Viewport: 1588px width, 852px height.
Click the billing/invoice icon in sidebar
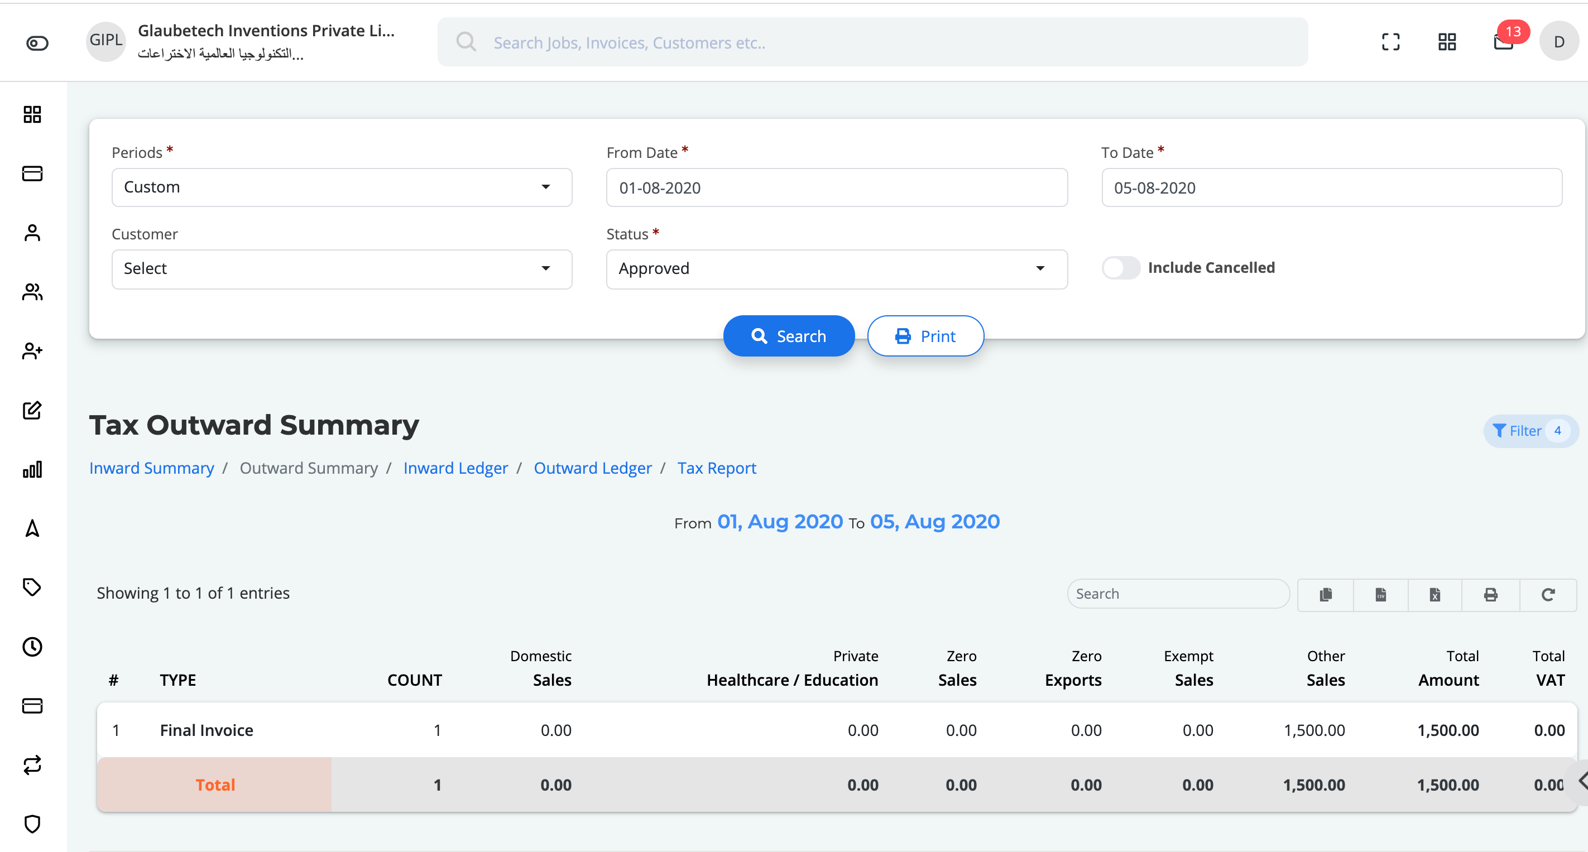[x=31, y=173]
